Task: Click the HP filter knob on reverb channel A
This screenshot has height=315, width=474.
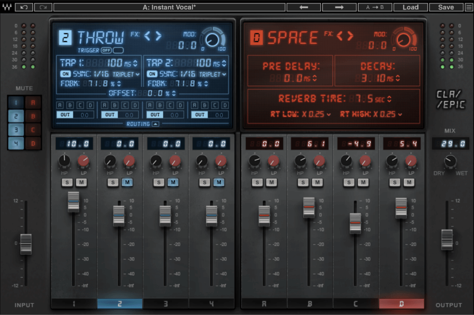Action: [x=255, y=161]
